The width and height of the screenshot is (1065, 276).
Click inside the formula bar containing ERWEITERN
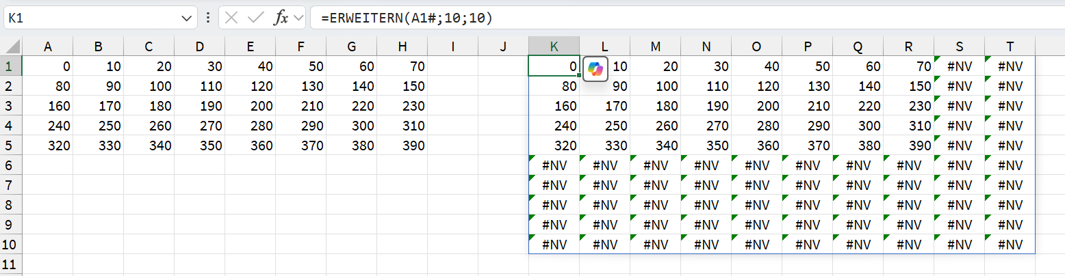(x=684, y=18)
